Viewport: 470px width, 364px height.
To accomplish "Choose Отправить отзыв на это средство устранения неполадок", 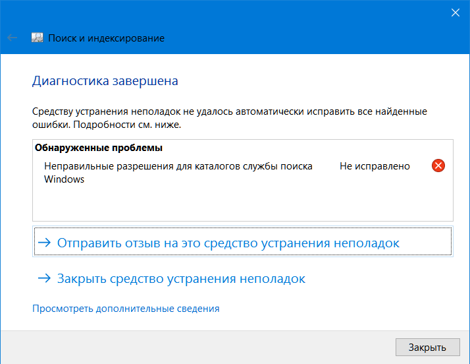I will click(228, 243).
